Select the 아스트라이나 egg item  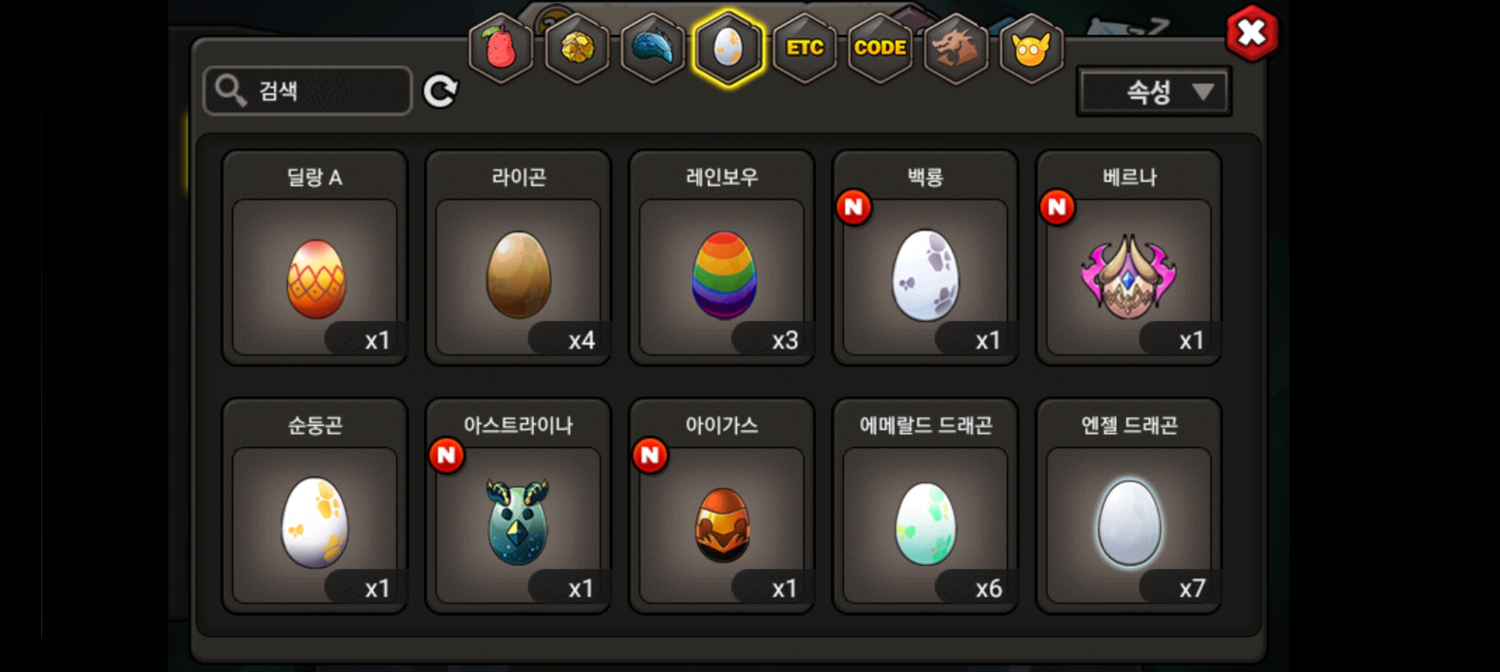click(x=518, y=506)
